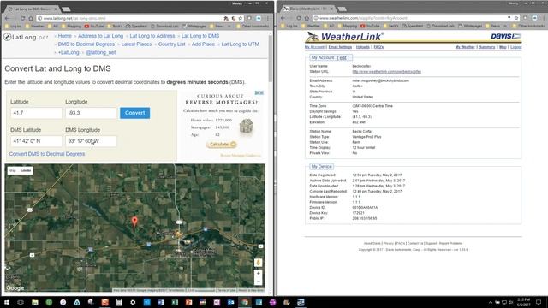Image resolution: width=548 pixels, height=308 pixels.
Task: Click Logout on WeatherLink
Action: pos(515,47)
